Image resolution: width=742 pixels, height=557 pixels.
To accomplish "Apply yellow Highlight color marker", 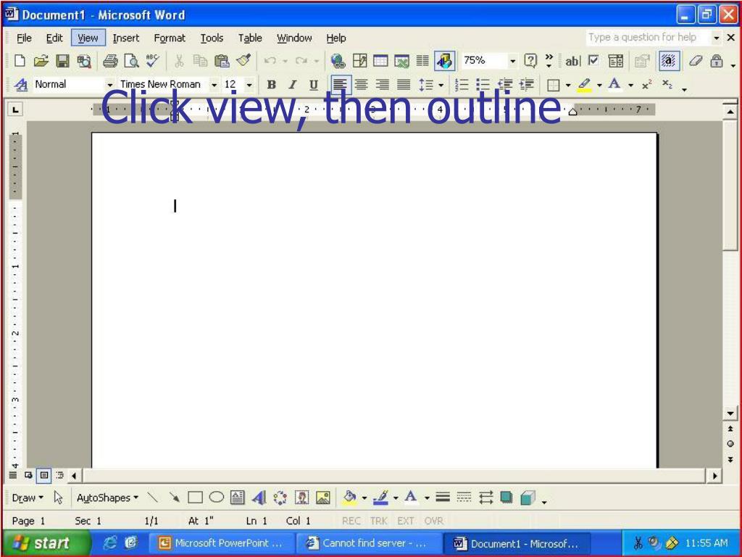I will [585, 85].
